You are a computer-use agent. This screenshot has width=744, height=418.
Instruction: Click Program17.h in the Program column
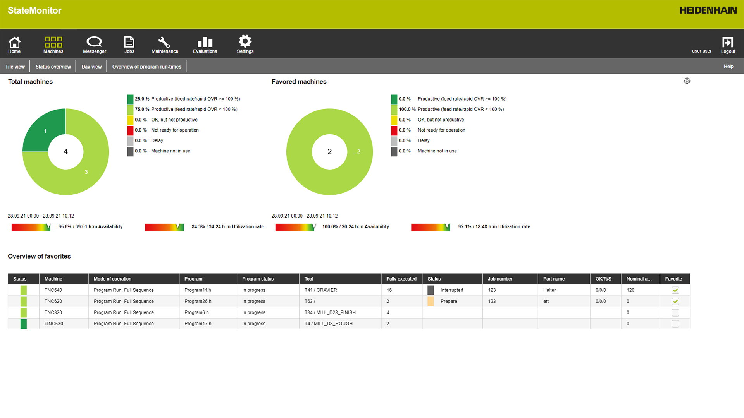click(x=198, y=324)
